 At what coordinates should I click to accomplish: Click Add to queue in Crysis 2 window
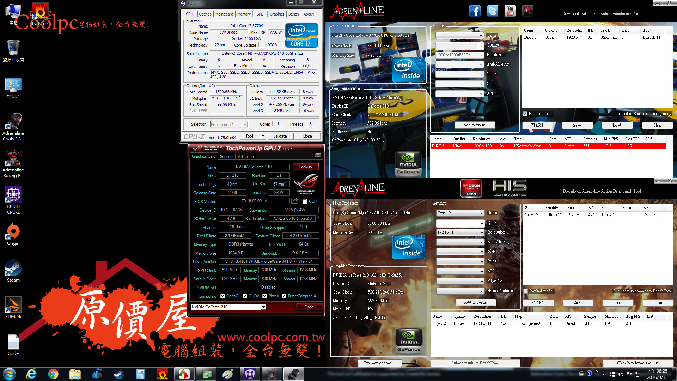pos(475,302)
